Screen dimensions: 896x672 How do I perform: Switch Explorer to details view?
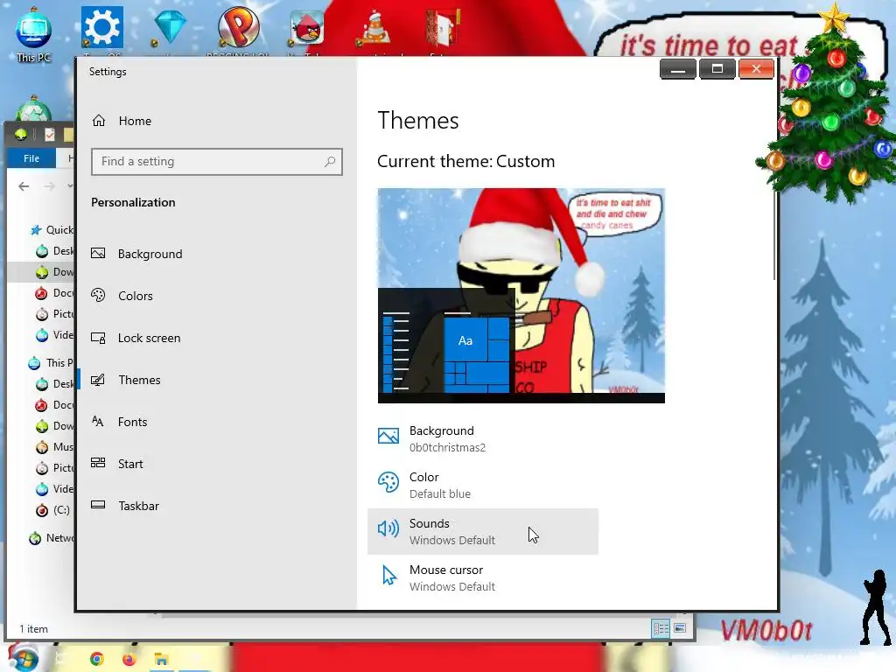point(661,628)
